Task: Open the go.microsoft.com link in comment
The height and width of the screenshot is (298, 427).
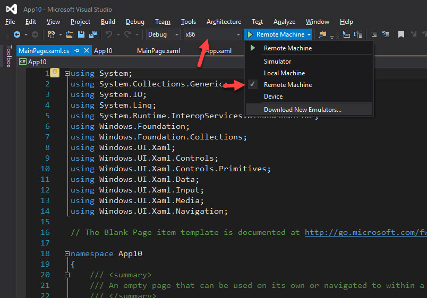Action: pyautogui.click(x=366, y=232)
